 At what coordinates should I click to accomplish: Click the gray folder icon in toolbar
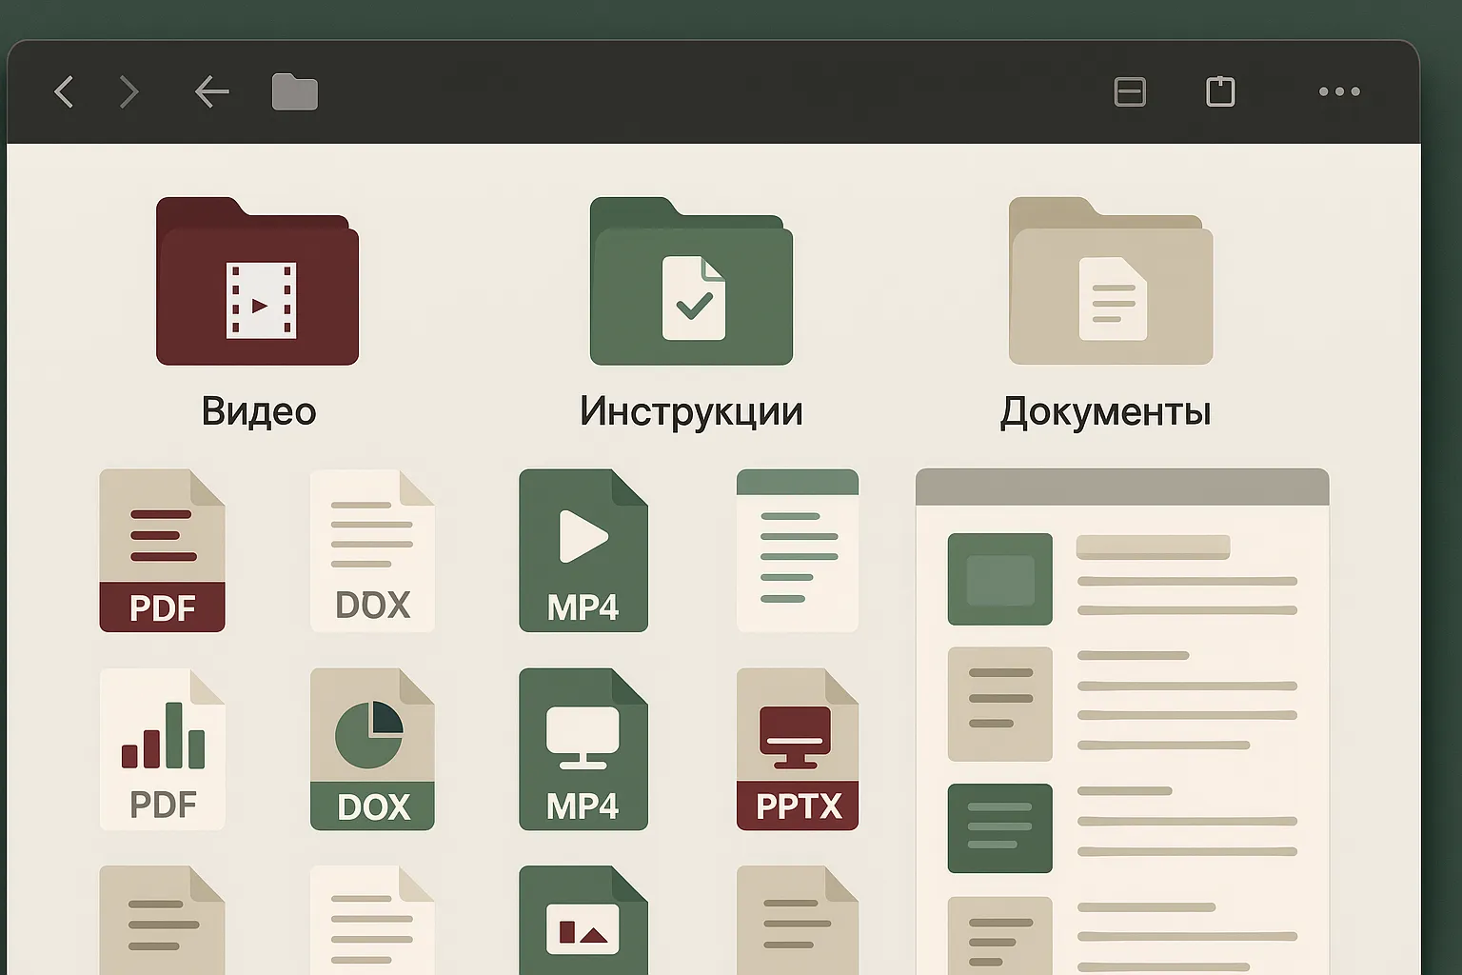tap(295, 92)
